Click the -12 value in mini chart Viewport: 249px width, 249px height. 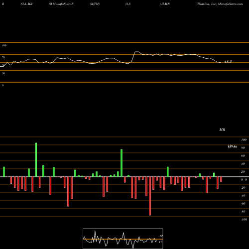click(160, 236)
